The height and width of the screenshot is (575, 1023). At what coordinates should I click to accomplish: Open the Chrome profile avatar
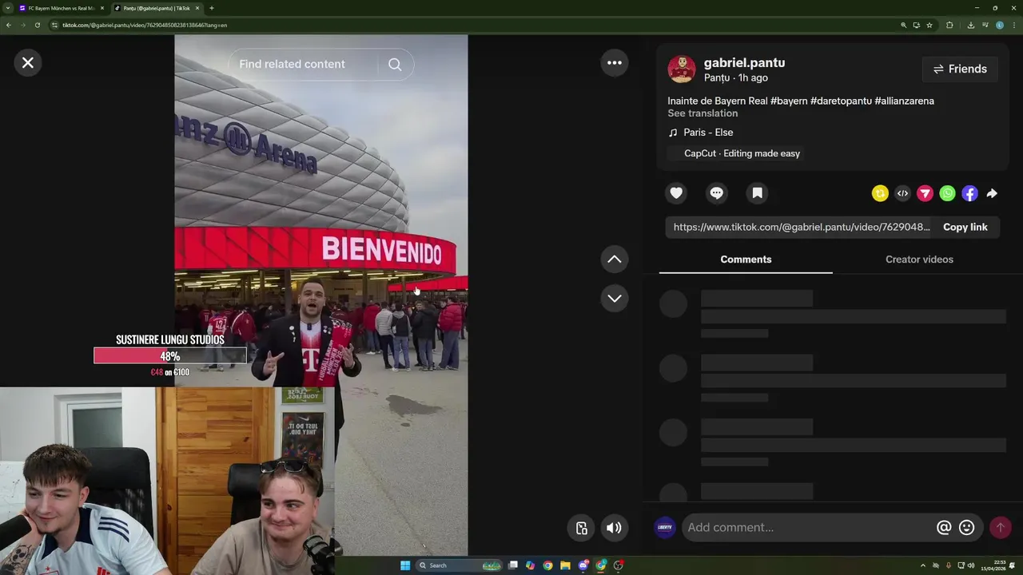pyautogui.click(x=1000, y=25)
